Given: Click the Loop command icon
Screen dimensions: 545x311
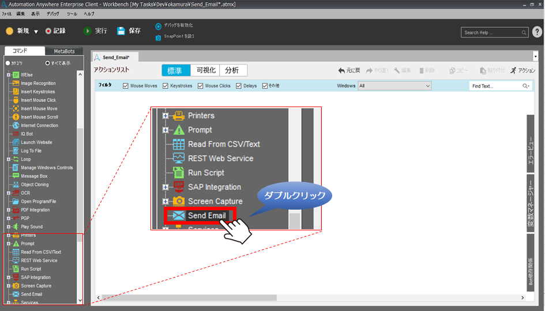Looking at the screenshot, I should tap(16, 159).
